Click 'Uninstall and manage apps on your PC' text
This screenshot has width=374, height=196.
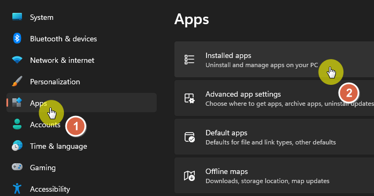pyautogui.click(x=262, y=65)
